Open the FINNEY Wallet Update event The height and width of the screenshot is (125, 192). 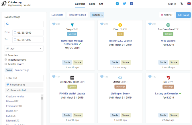coord(72,94)
